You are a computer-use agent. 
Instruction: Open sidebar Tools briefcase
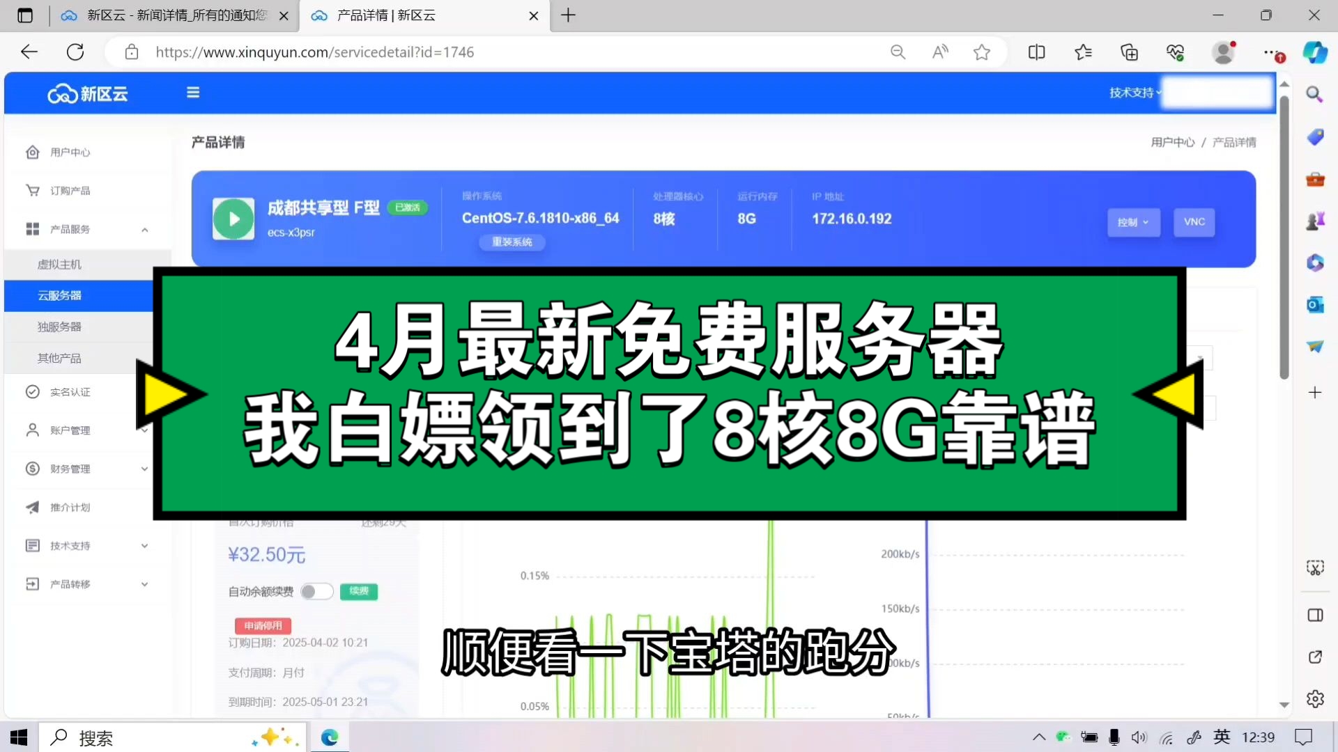point(1314,180)
